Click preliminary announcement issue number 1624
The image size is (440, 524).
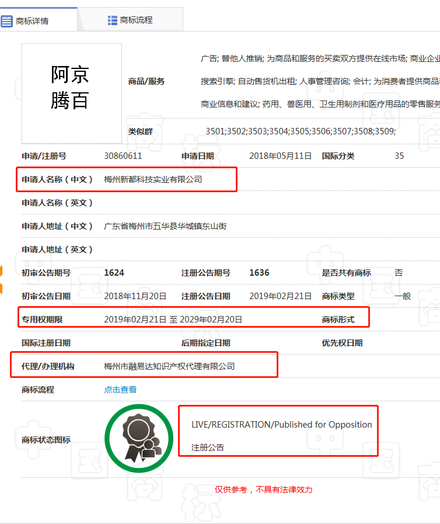click(x=114, y=273)
